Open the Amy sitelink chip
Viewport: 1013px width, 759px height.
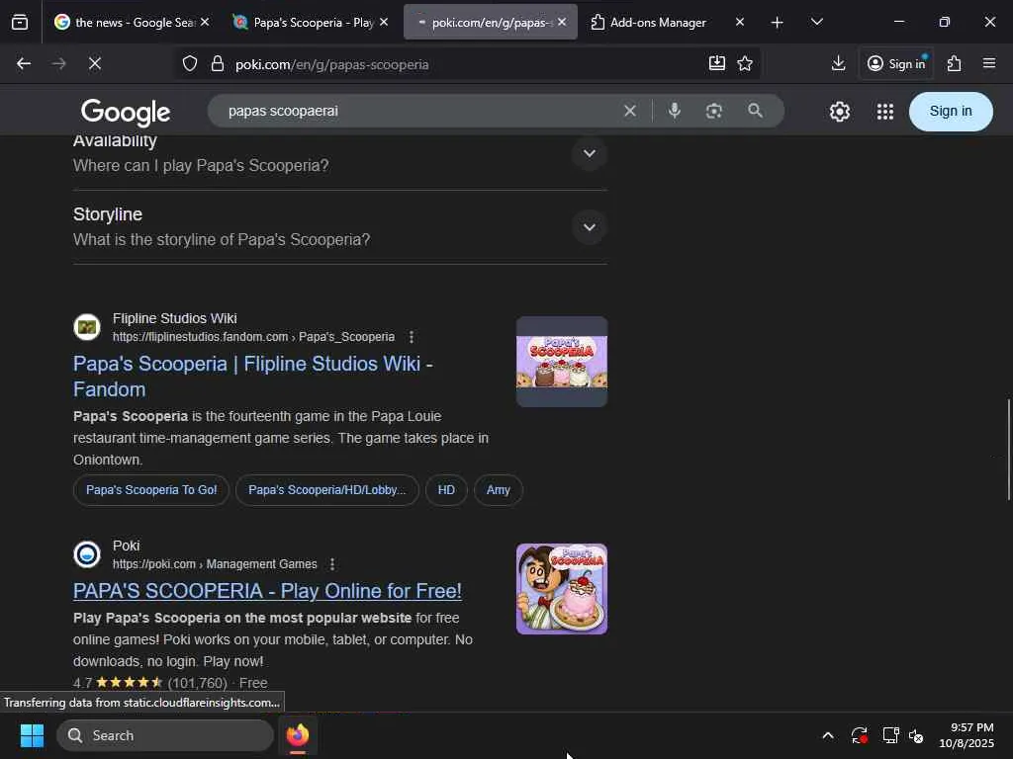point(499,490)
